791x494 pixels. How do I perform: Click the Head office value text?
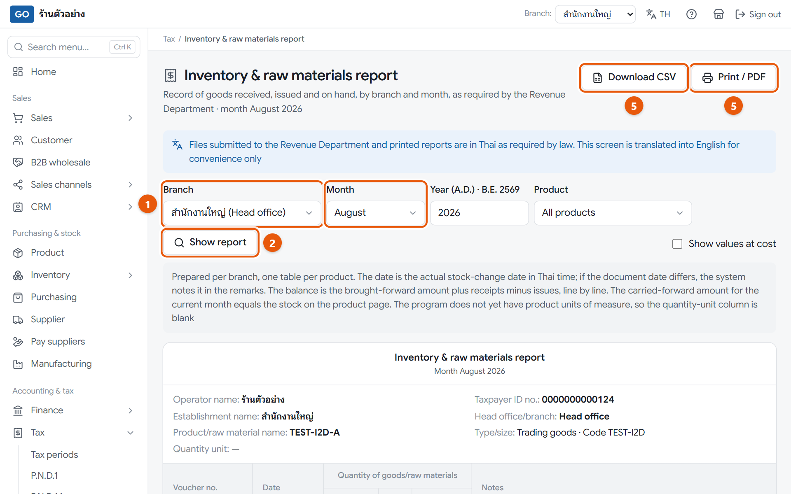[x=584, y=416]
